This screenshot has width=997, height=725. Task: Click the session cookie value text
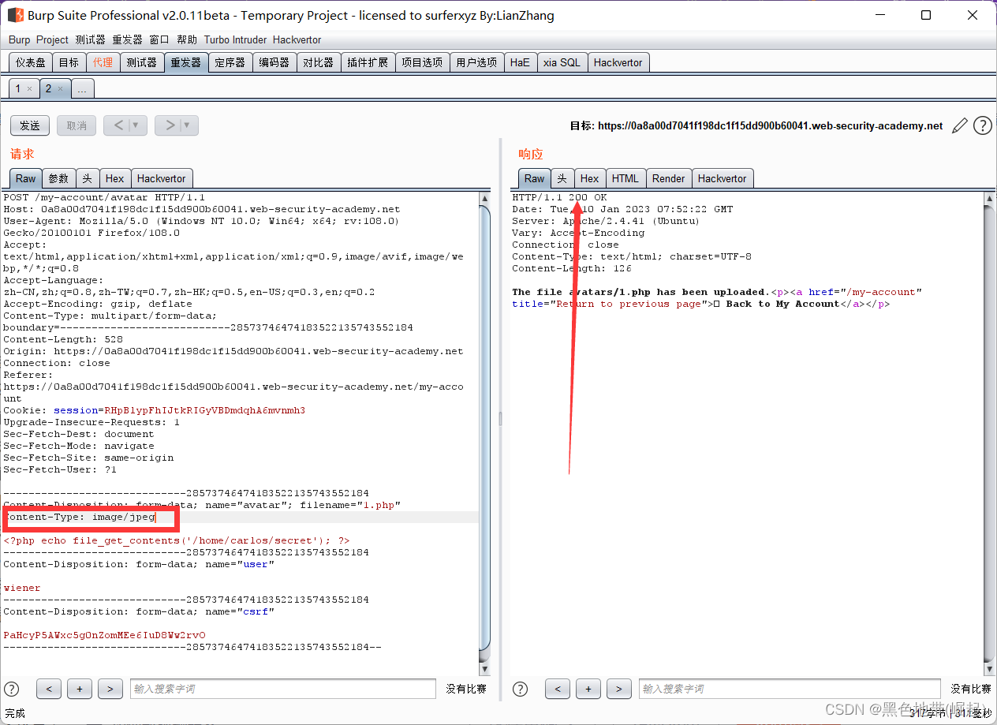pyautogui.click(x=204, y=411)
